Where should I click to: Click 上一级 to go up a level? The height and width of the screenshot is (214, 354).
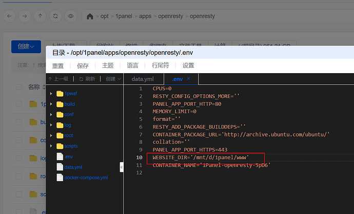click(58, 79)
